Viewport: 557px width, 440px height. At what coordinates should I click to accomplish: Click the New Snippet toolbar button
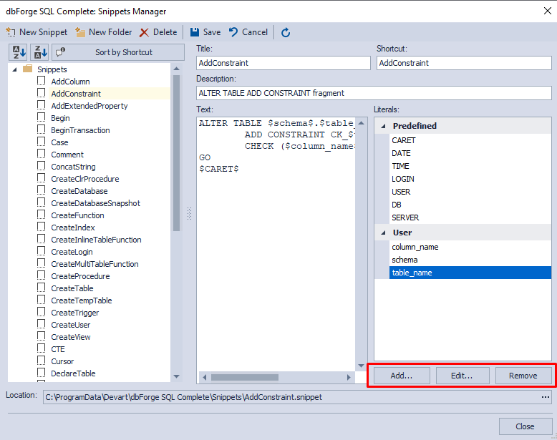pyautogui.click(x=37, y=32)
